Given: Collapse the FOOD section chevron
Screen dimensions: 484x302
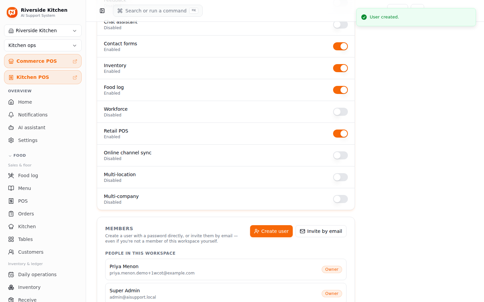Looking at the screenshot, I should pyautogui.click(x=10, y=156).
